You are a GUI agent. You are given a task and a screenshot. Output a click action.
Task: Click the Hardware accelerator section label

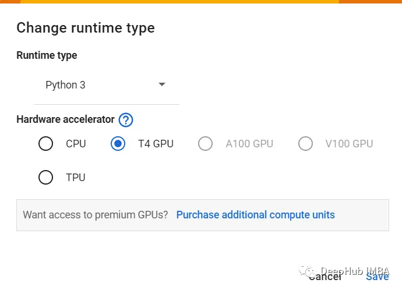(x=65, y=119)
